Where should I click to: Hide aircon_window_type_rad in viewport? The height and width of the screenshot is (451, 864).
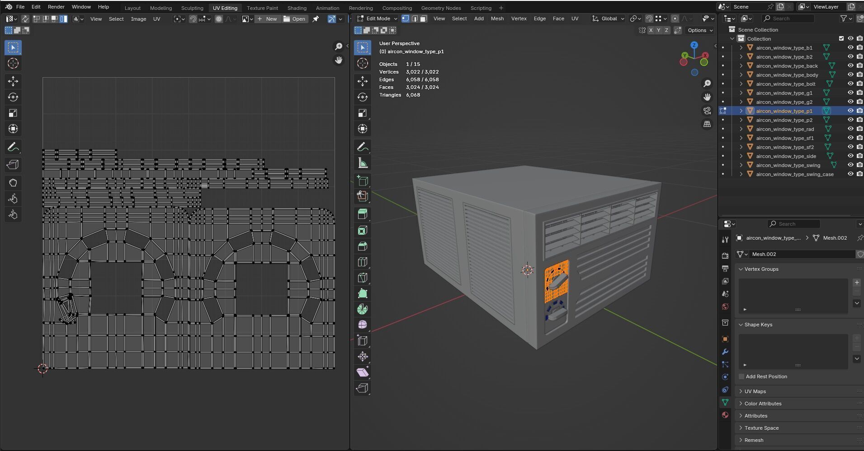pyautogui.click(x=850, y=129)
